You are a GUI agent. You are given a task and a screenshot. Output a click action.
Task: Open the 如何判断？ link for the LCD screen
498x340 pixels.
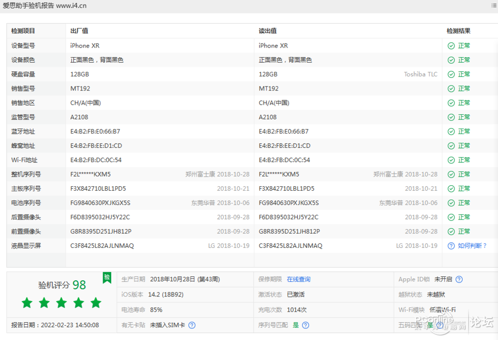[x=472, y=246]
